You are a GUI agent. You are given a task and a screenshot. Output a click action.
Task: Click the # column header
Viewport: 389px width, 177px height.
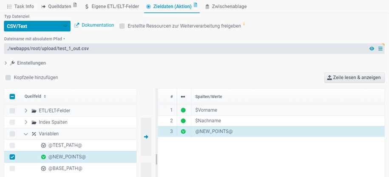(171, 97)
